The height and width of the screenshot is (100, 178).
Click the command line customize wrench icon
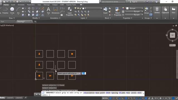[x=39, y=94]
